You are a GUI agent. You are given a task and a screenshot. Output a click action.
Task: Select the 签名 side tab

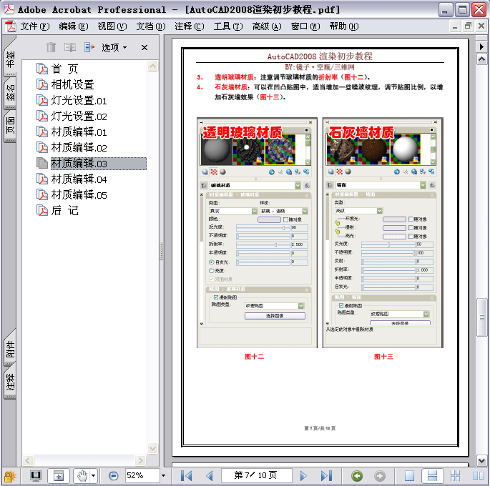tap(10, 93)
